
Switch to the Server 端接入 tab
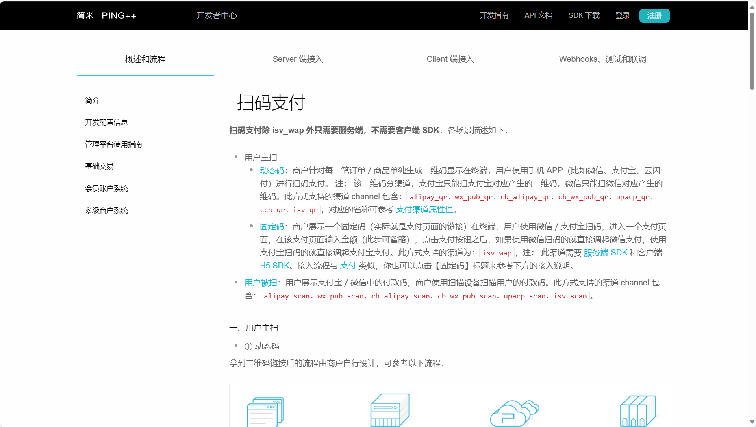pos(298,59)
